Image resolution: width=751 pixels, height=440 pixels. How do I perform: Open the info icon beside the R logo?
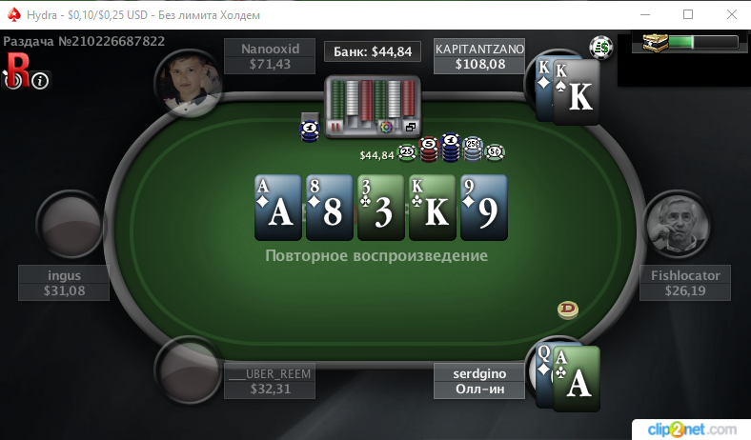40,81
